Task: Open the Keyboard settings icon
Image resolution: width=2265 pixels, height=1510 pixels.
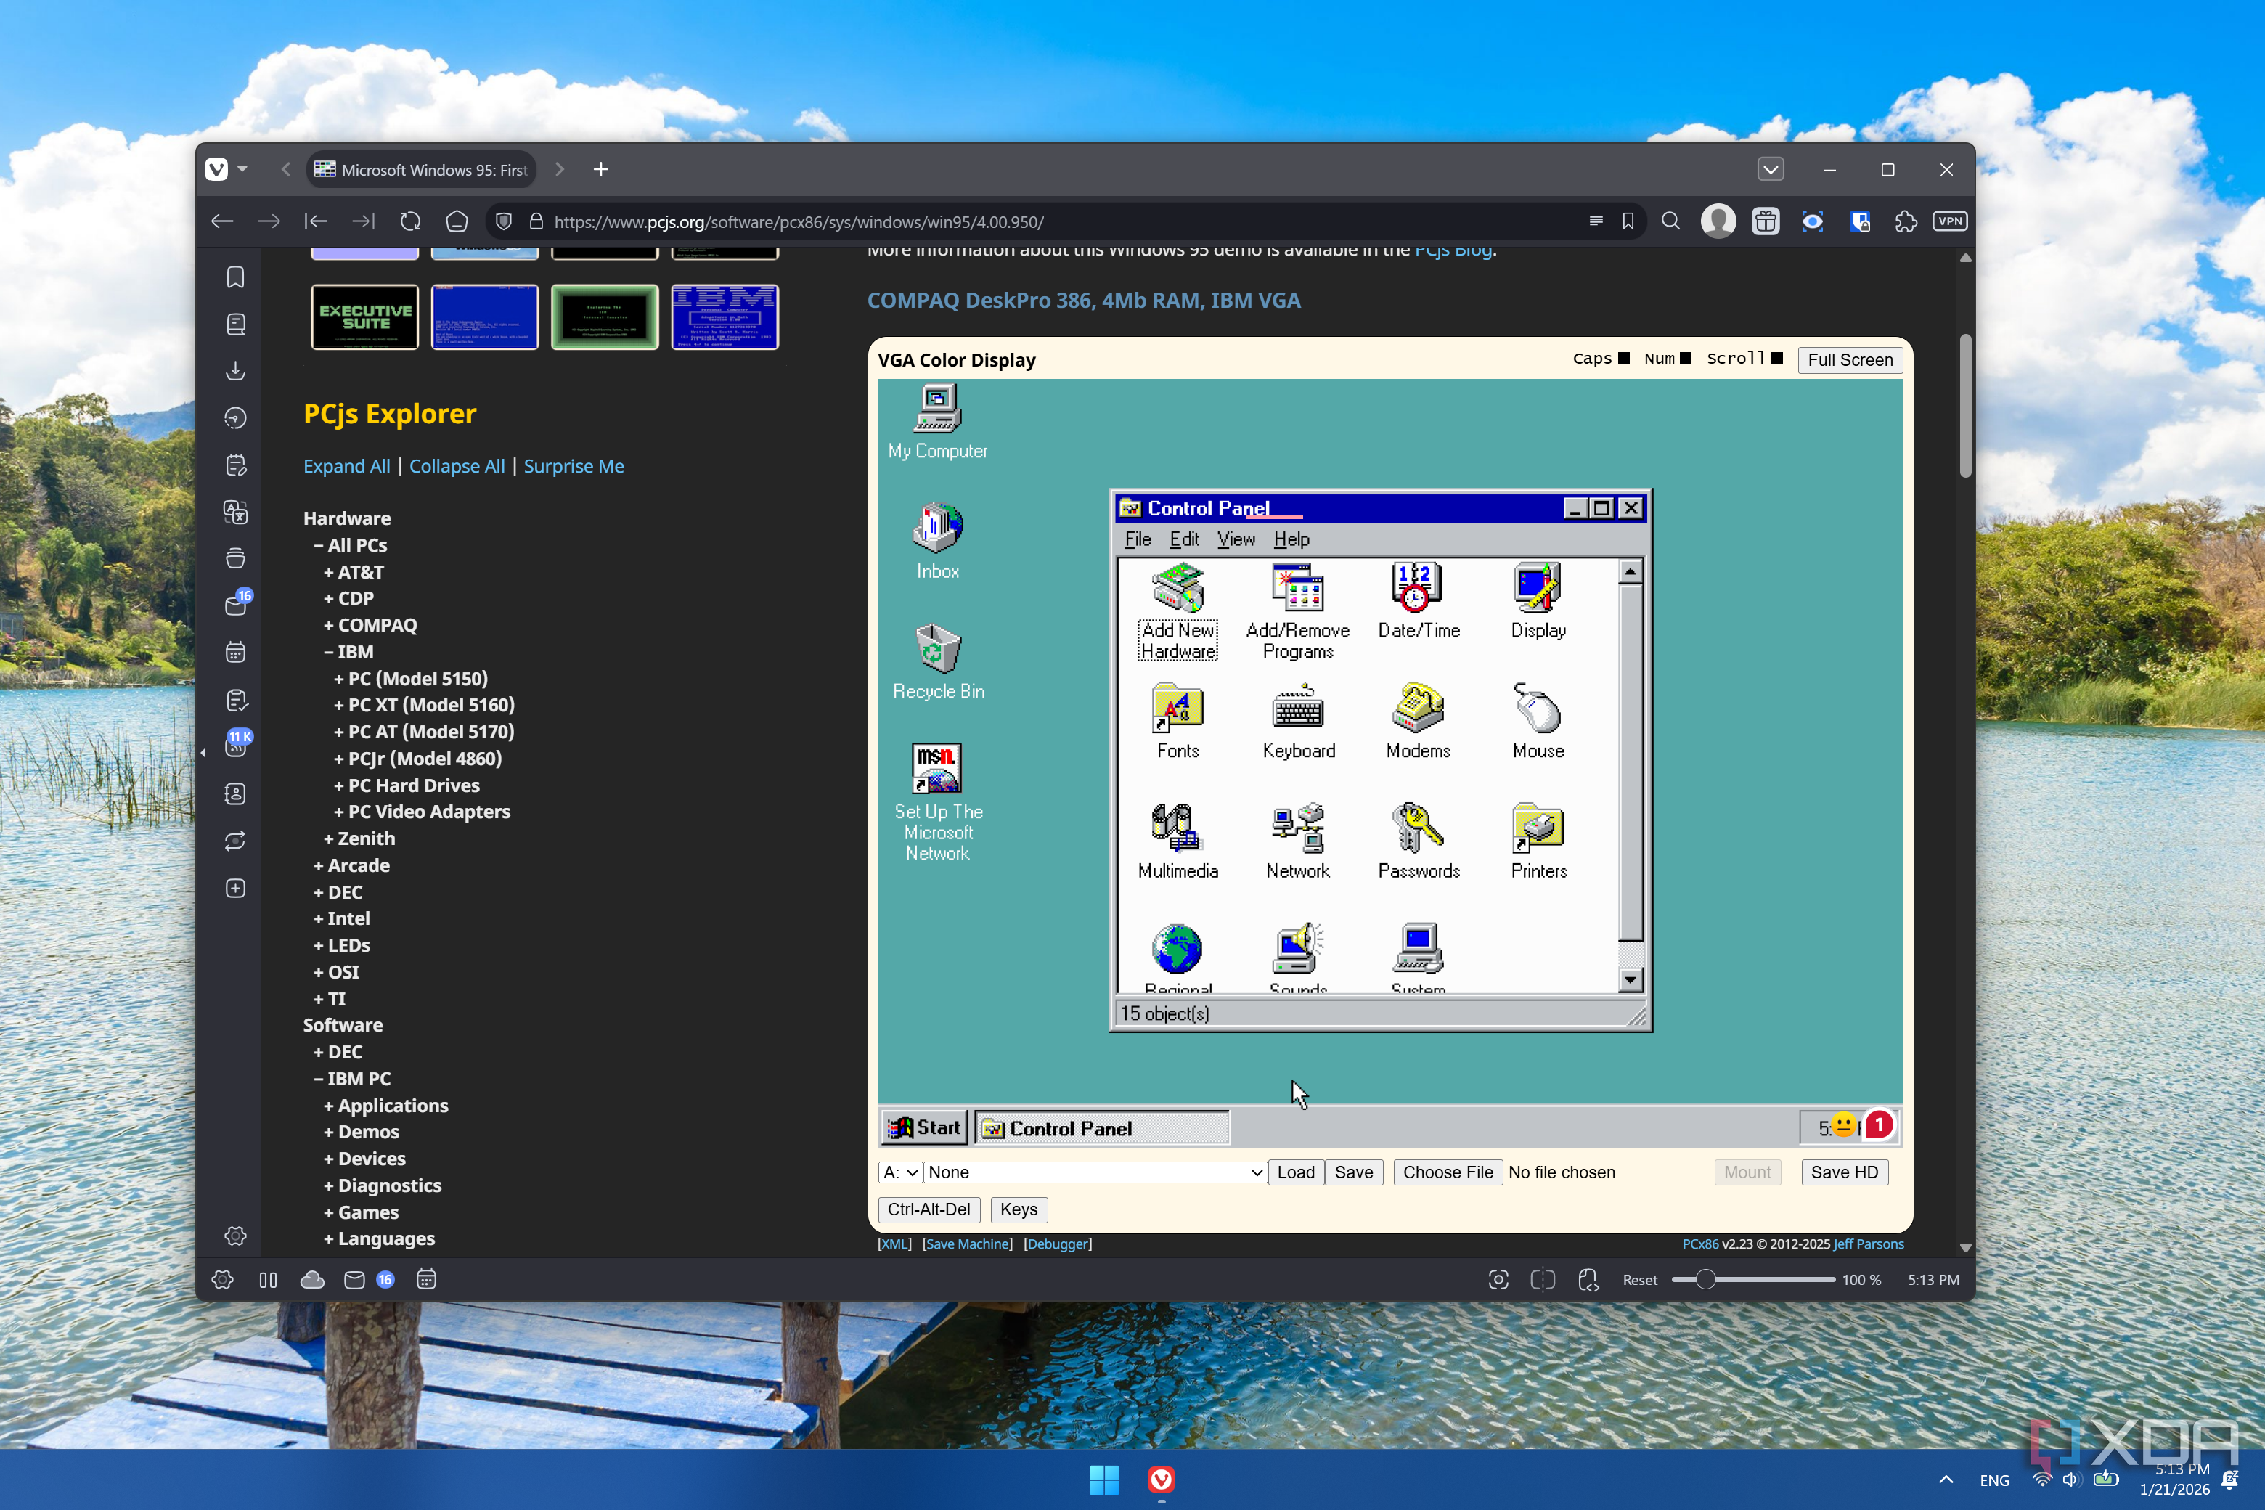Action: click(x=1298, y=722)
